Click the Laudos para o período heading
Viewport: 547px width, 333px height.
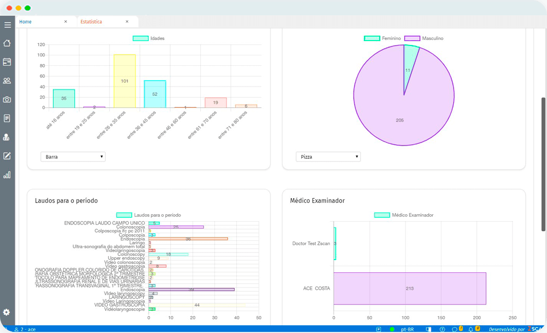(66, 200)
